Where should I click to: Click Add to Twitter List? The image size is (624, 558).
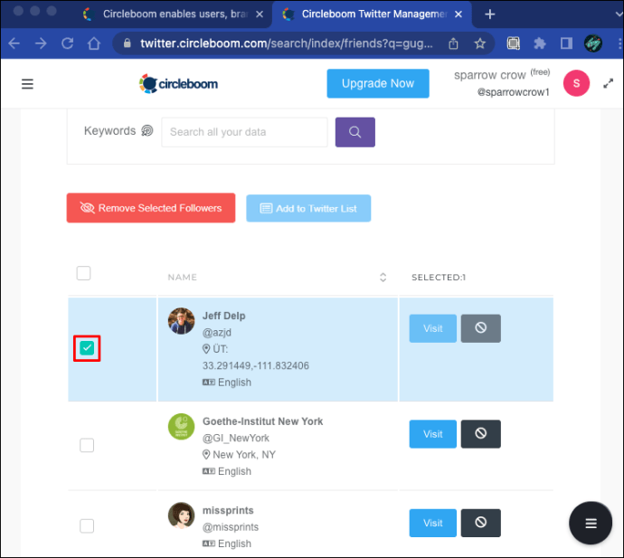[x=308, y=208]
